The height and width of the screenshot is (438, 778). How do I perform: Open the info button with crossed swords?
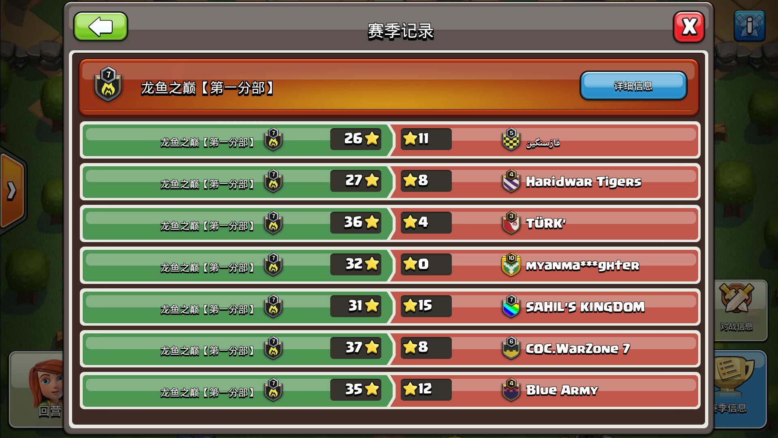tap(749, 26)
